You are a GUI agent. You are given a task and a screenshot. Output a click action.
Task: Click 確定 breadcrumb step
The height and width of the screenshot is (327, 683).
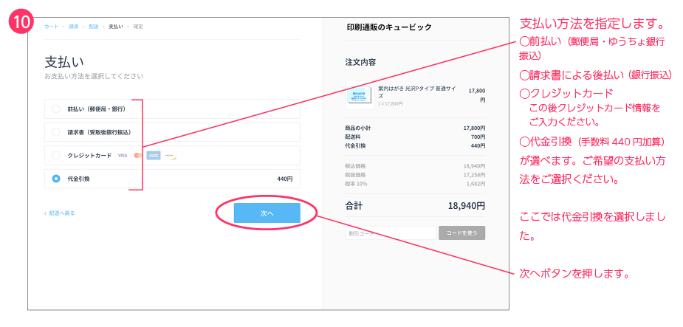click(138, 27)
